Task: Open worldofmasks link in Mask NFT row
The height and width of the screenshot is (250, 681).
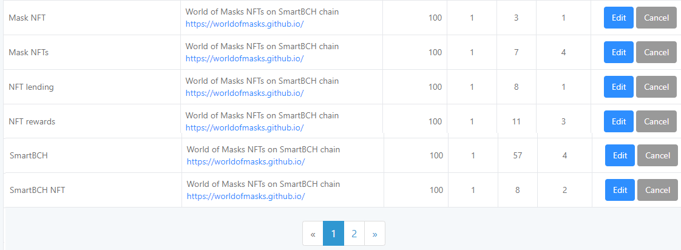Action: 245,24
